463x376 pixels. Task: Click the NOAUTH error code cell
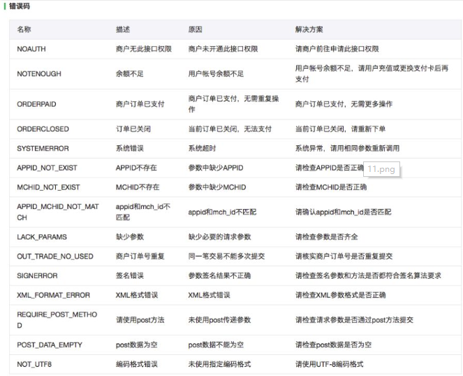click(x=31, y=49)
